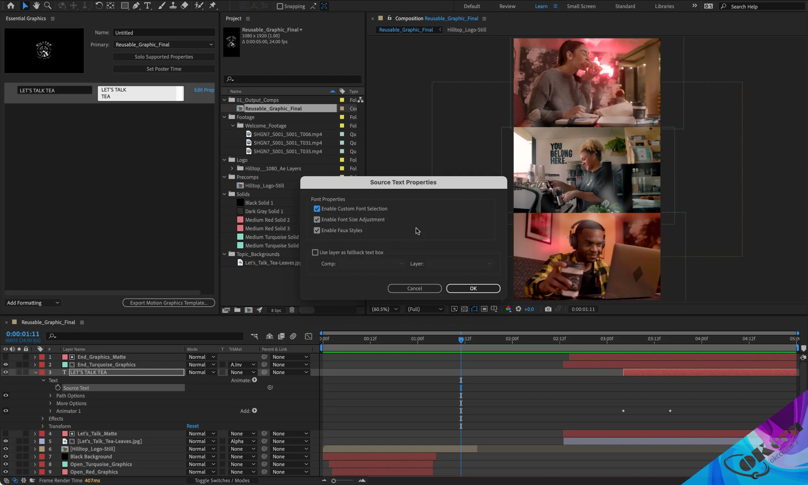Click OK in Source Text Properties dialog
This screenshot has height=485, width=808.
point(473,288)
